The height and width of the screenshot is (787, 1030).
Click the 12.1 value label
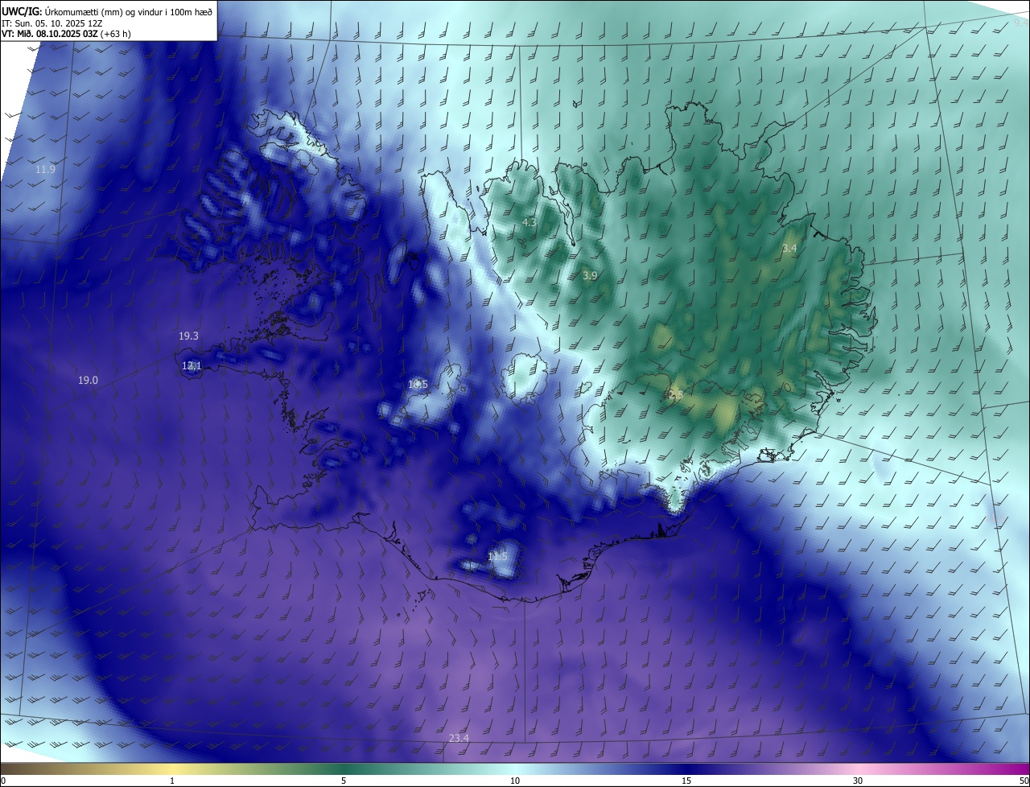click(192, 365)
